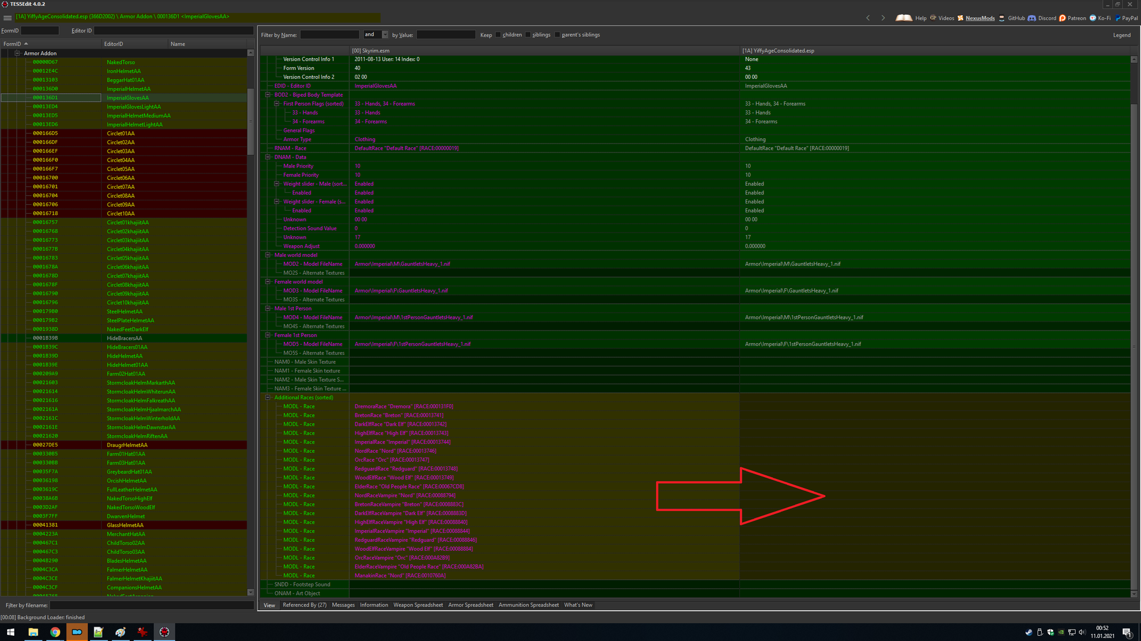Open the hamburger main menu icon

7,17
